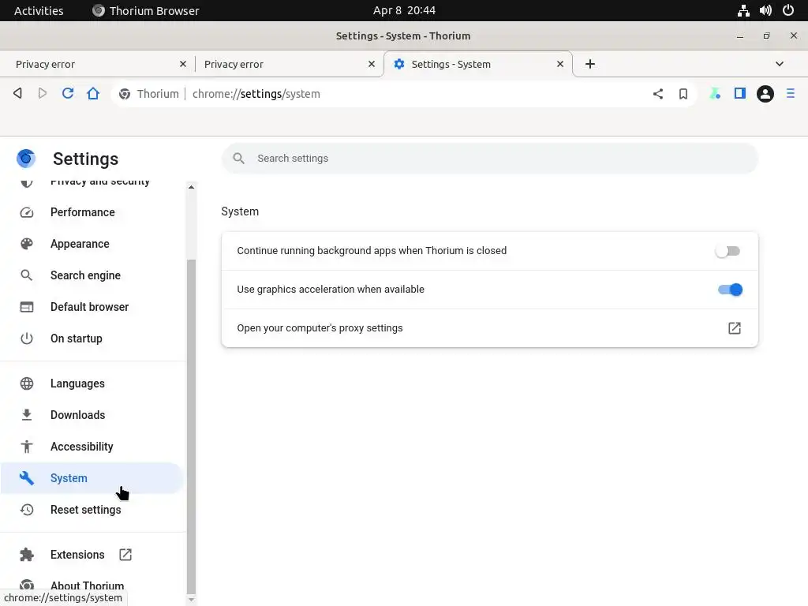Click the address bar URL

[256, 94]
